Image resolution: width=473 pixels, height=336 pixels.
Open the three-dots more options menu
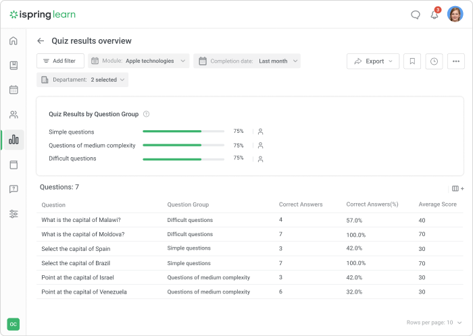(456, 61)
